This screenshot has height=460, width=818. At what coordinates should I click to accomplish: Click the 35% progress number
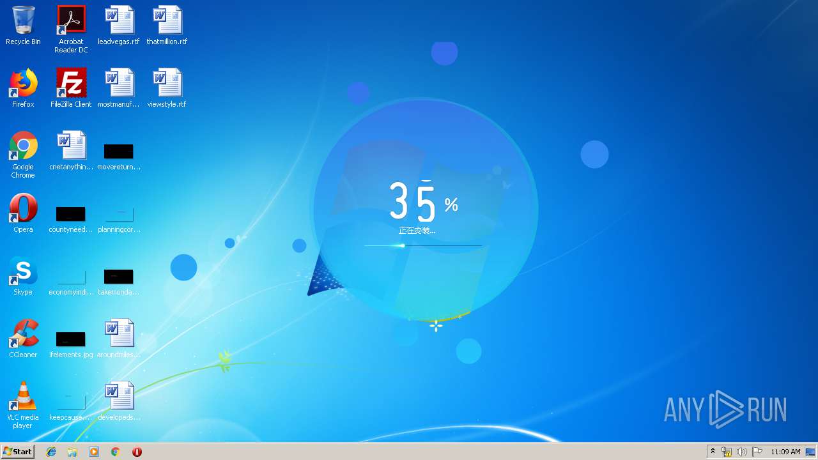pyautogui.click(x=424, y=202)
